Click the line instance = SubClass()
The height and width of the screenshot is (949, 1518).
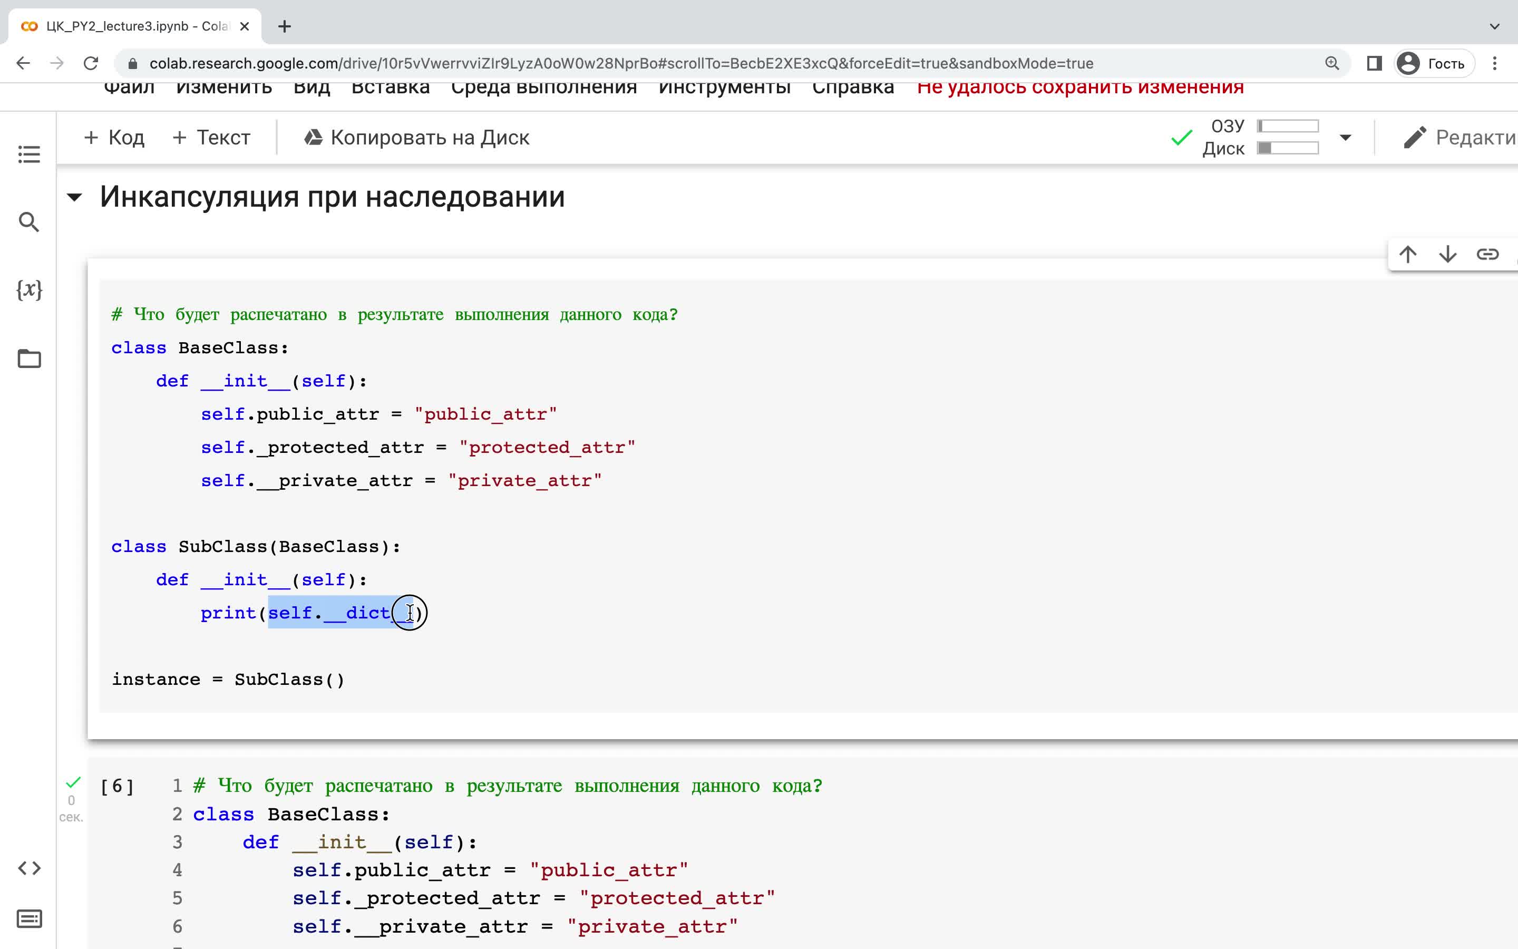tap(228, 680)
